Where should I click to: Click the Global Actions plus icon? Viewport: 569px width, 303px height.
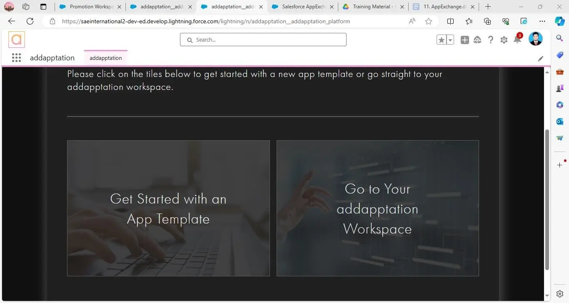tap(465, 40)
